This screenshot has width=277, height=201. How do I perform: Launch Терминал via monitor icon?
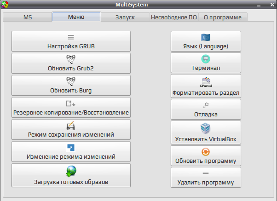point(206,59)
